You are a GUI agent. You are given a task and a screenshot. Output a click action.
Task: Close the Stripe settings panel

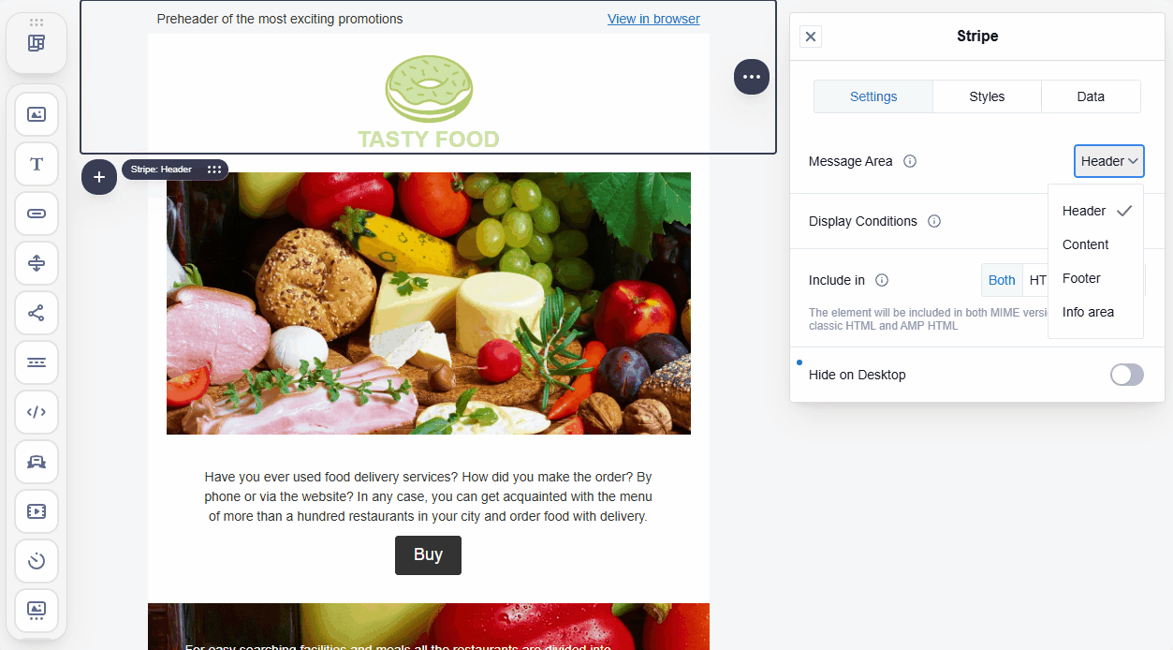point(811,37)
